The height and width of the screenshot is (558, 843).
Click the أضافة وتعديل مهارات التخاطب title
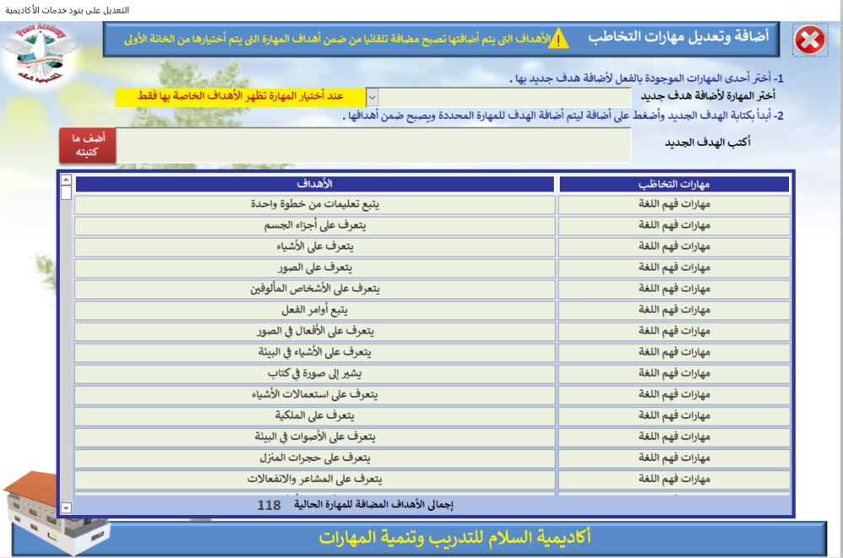click(679, 37)
